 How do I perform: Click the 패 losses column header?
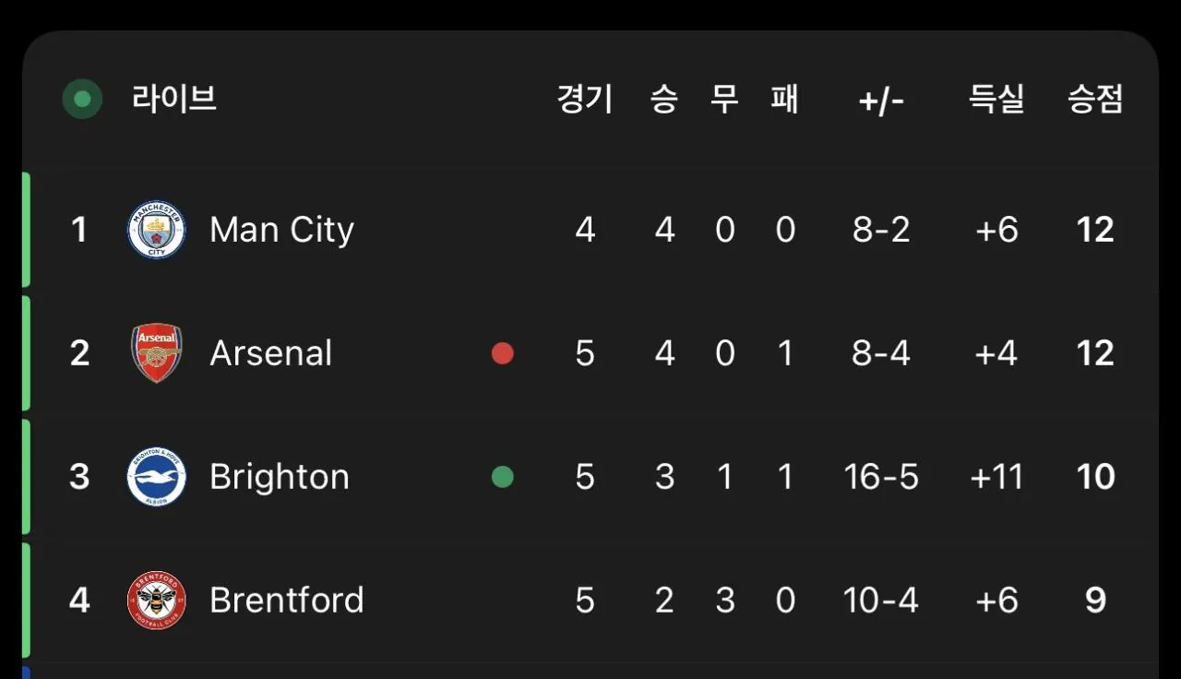[785, 99]
